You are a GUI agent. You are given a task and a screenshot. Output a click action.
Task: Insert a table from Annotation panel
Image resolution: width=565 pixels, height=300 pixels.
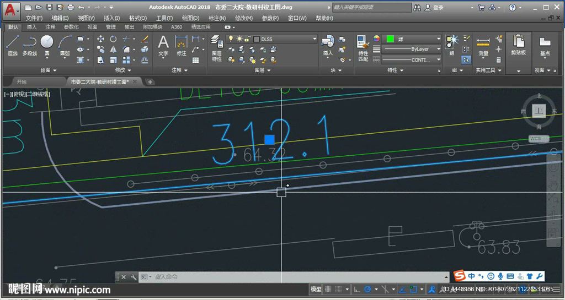click(196, 60)
